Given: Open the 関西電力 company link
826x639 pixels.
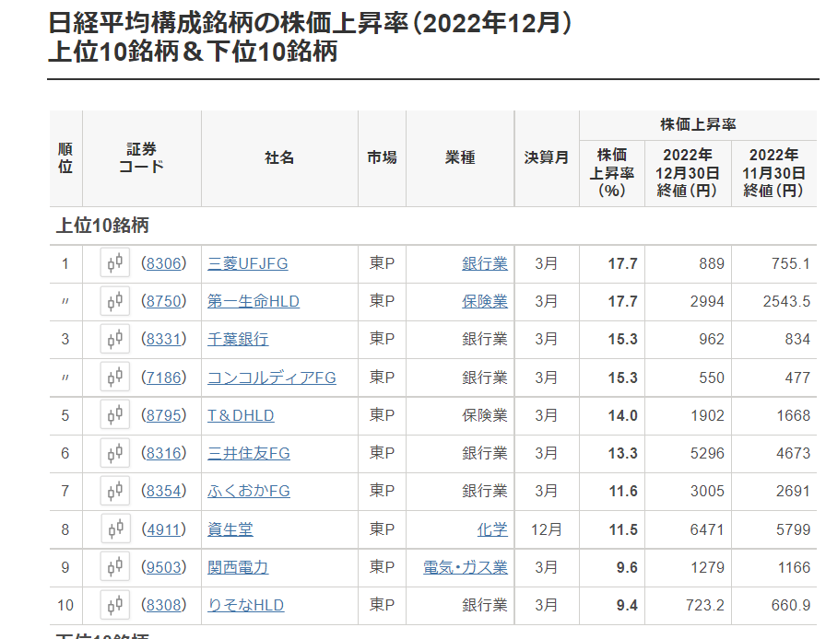Looking at the screenshot, I should [238, 567].
